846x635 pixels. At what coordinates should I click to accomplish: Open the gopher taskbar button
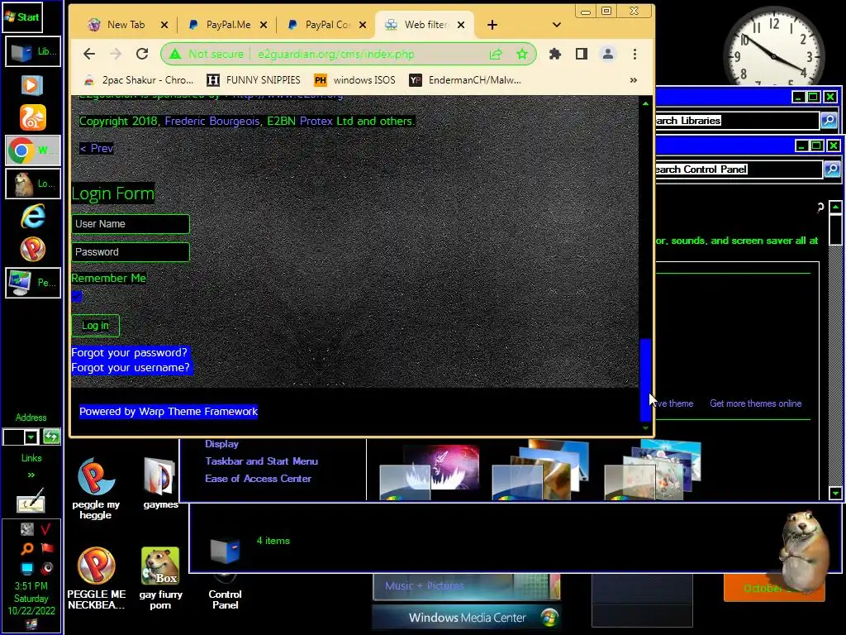pos(33,184)
